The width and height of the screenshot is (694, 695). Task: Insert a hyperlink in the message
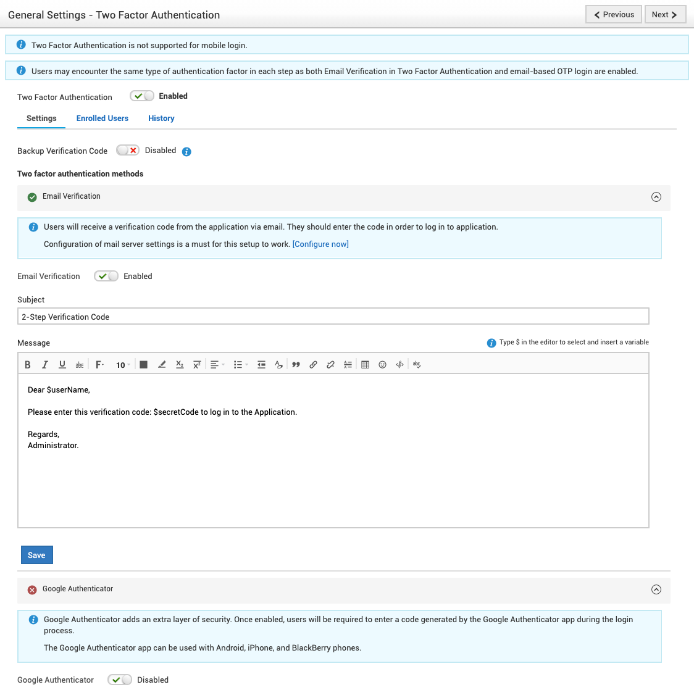click(313, 365)
